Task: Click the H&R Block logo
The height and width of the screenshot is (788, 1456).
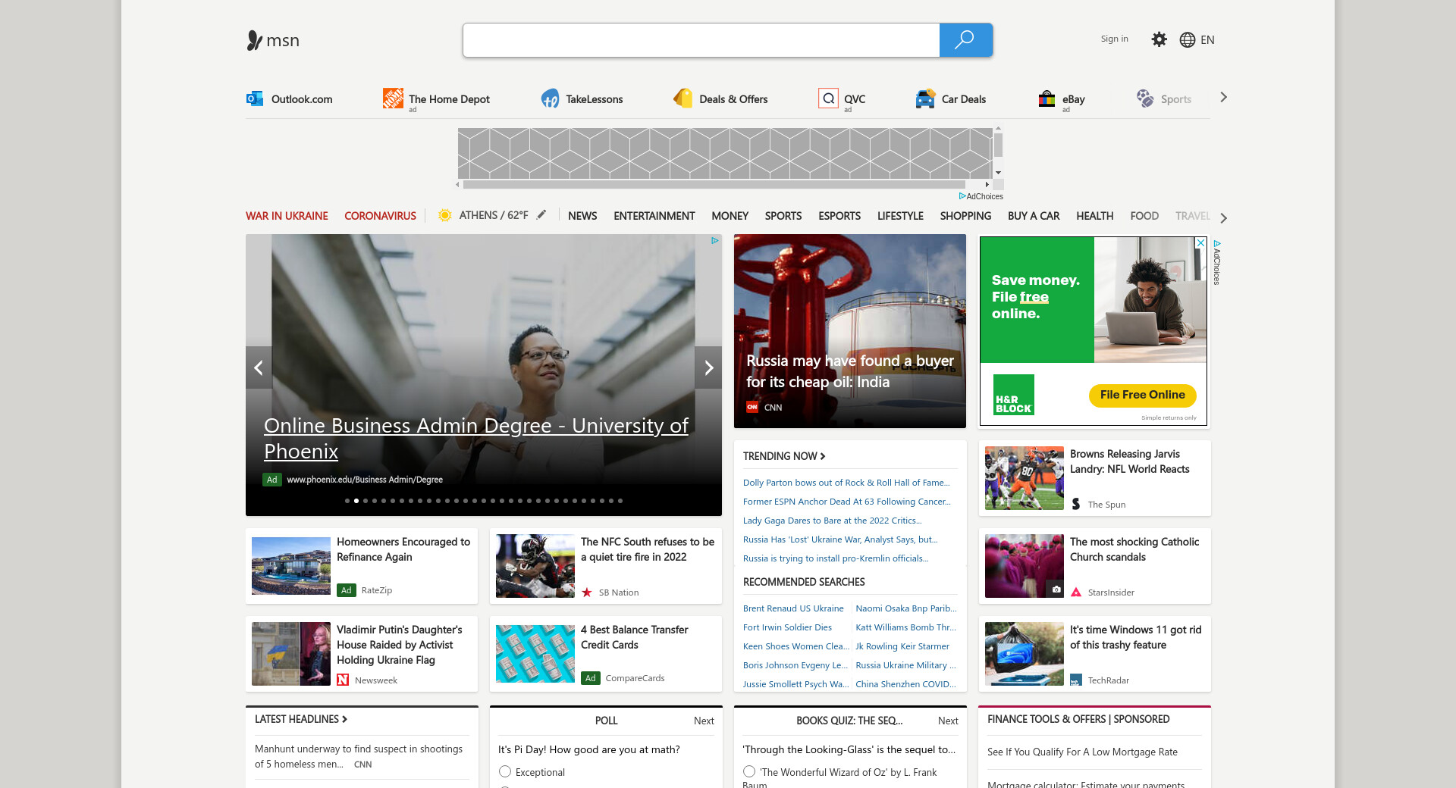Action: pos(1014,395)
